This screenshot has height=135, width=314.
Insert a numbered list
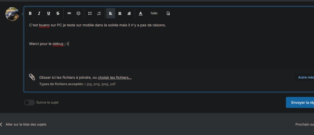tap(99, 13)
